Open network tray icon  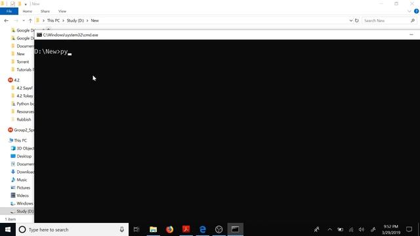tap(351, 229)
